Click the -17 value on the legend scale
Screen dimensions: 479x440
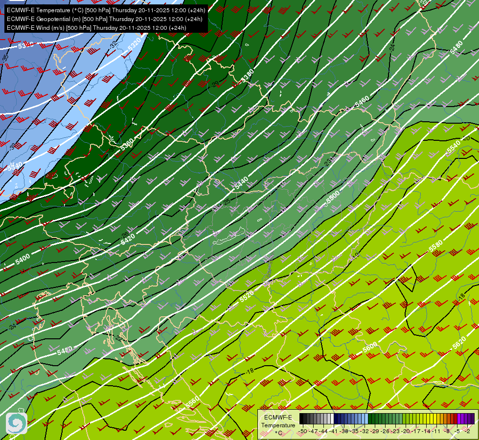tap(416, 431)
